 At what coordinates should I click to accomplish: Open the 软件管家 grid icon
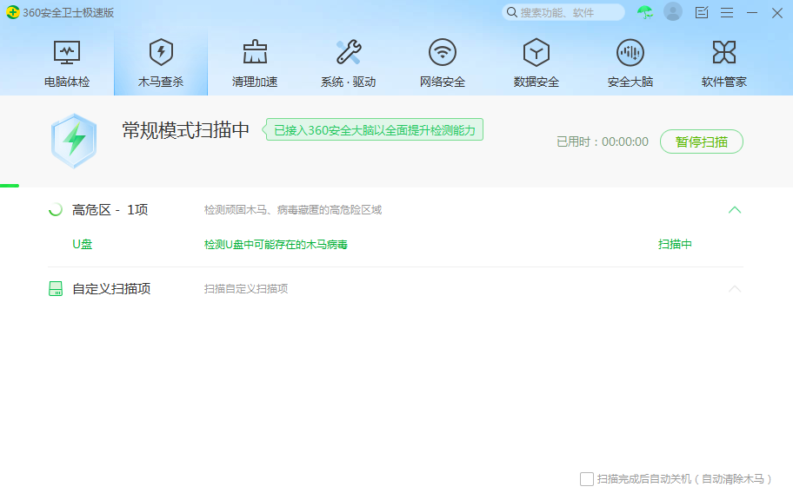coord(724,53)
